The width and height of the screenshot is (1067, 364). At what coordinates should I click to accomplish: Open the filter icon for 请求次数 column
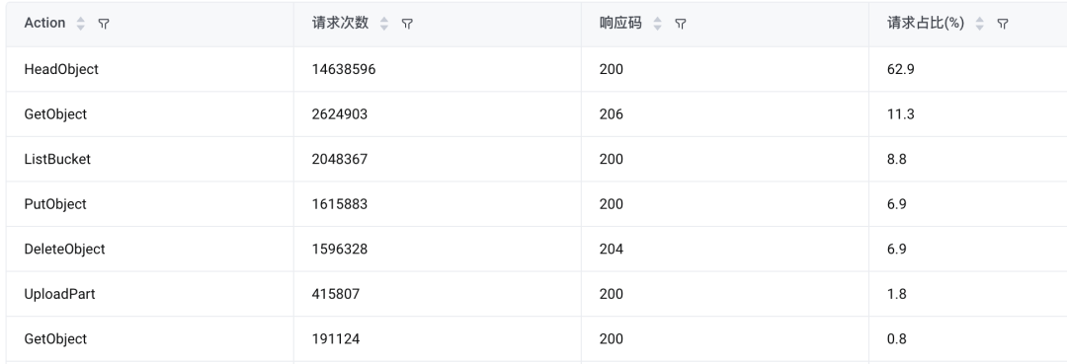[407, 24]
